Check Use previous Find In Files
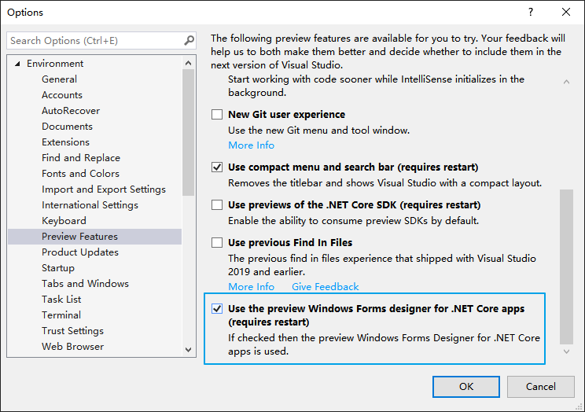The height and width of the screenshot is (412, 585). (x=217, y=243)
